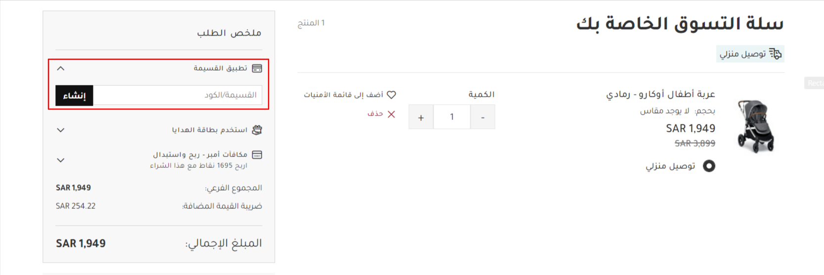Decrease quantity with the minus button
This screenshot has height=275, width=824.
tap(483, 117)
